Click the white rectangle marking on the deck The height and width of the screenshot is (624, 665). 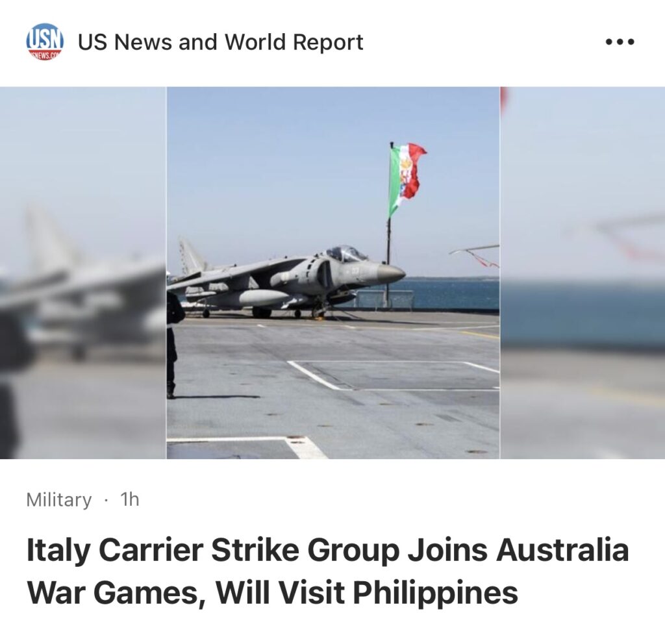(x=392, y=375)
